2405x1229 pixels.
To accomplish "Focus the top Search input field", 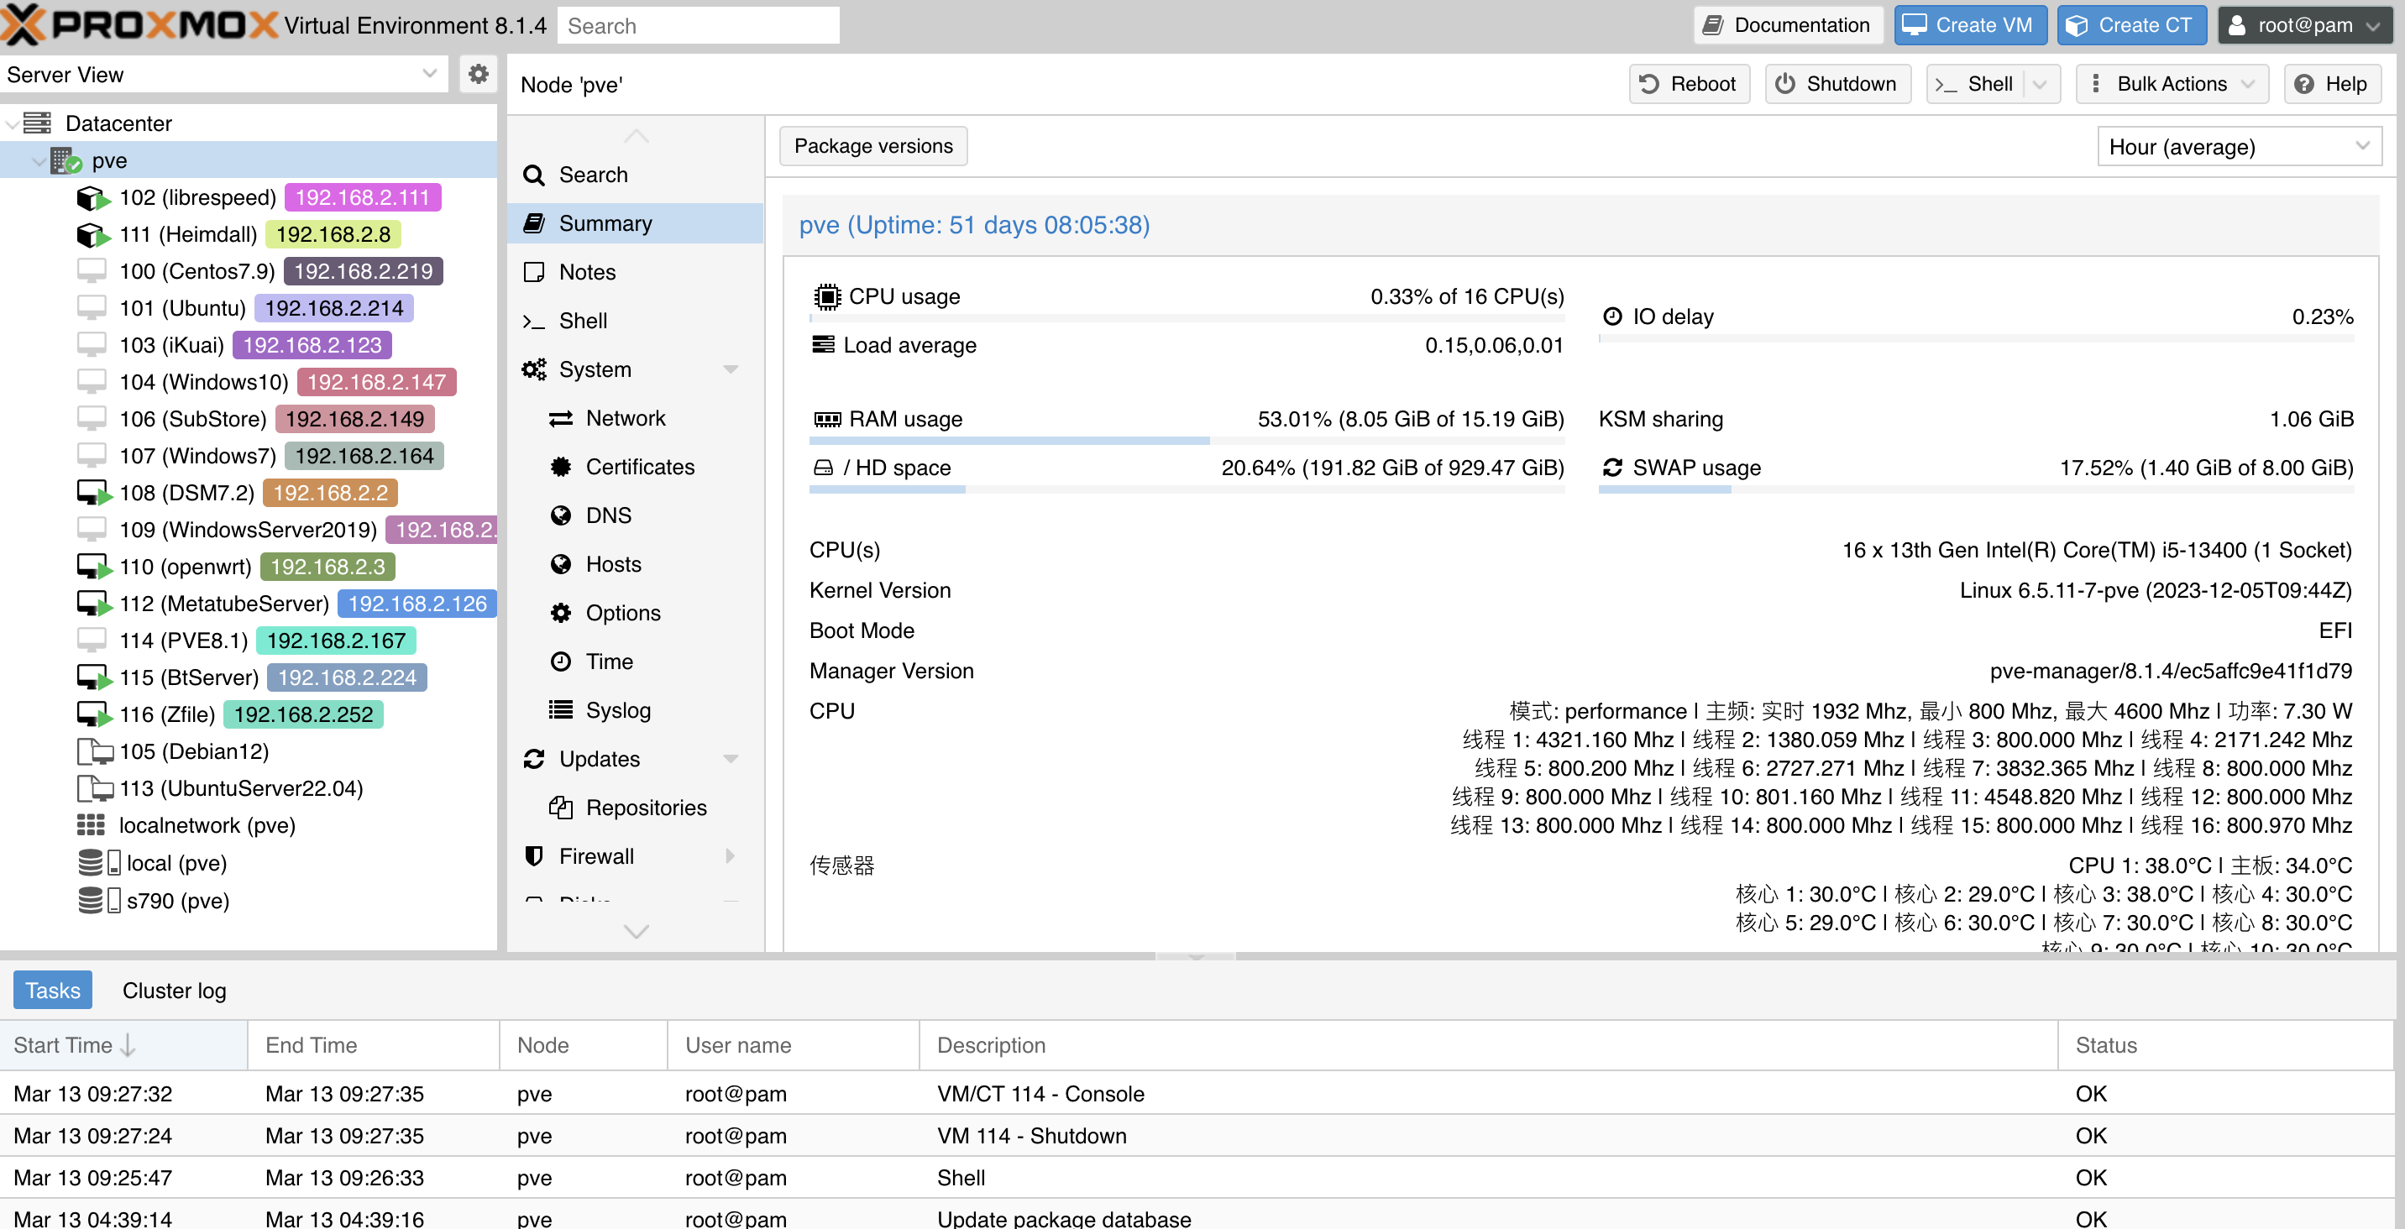I will click(x=699, y=25).
